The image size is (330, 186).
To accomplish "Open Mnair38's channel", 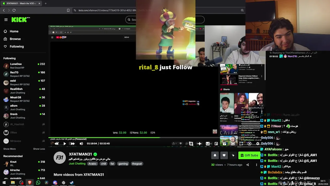I will [24, 99].
